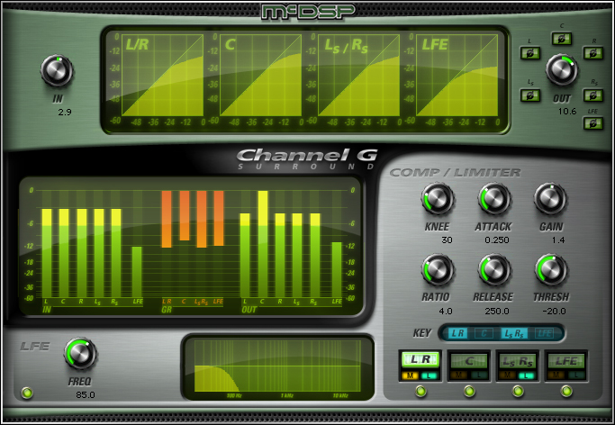Toggle M button under C group
The width and height of the screenshot is (615, 425).
459,375
